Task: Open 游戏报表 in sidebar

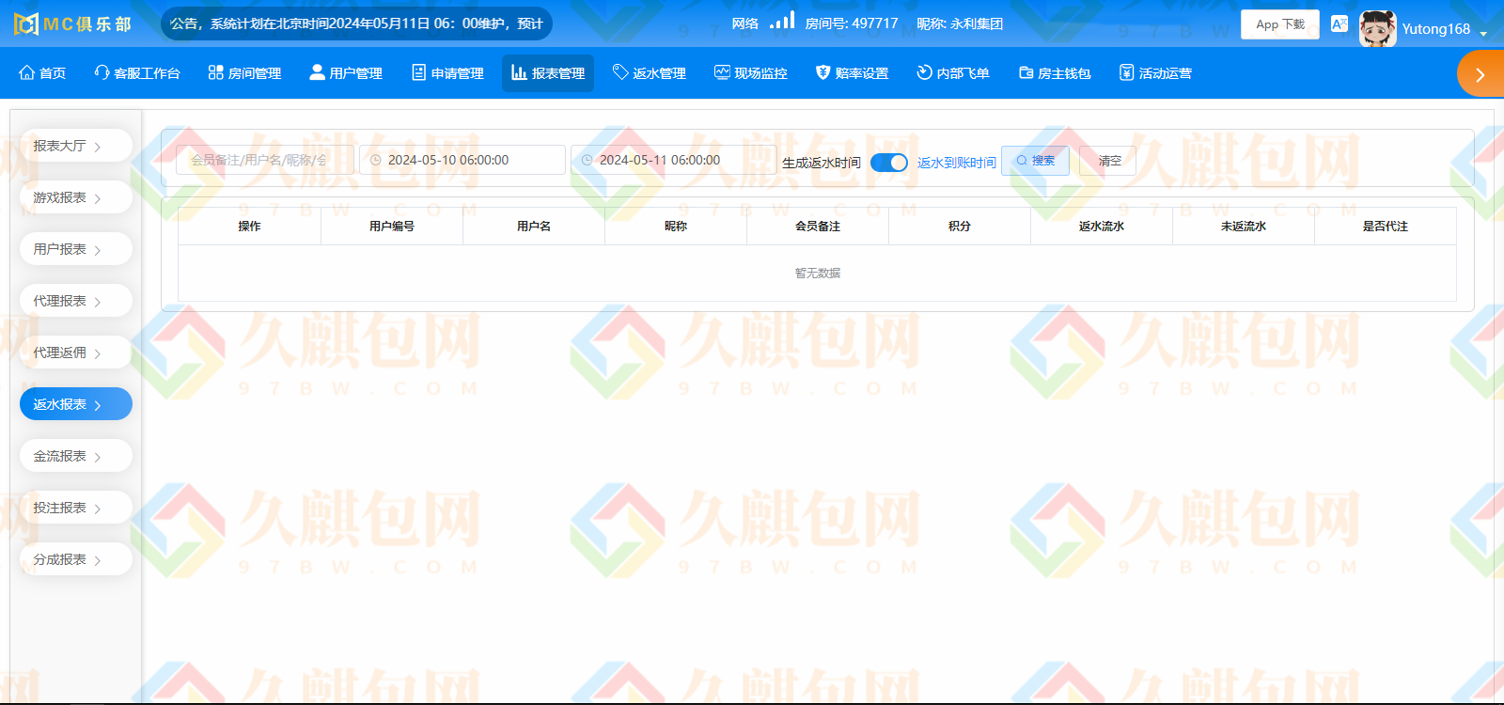Action: (x=76, y=197)
